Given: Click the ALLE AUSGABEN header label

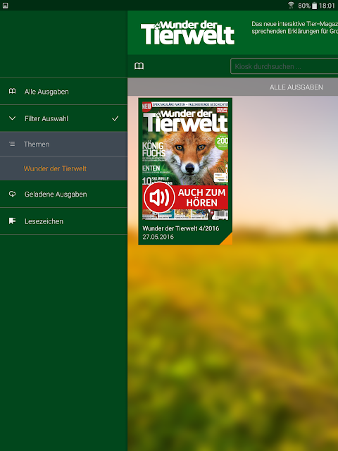Looking at the screenshot, I should (296, 87).
